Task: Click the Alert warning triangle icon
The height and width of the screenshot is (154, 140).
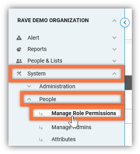Action: click(19, 38)
